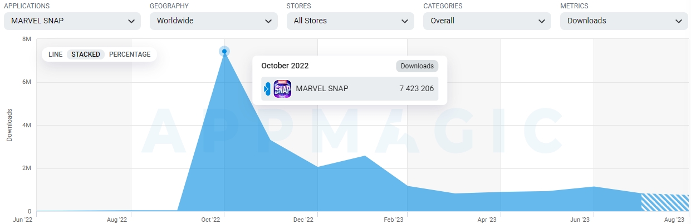Click the chevron arrow of Applications dropdown

[131, 21]
